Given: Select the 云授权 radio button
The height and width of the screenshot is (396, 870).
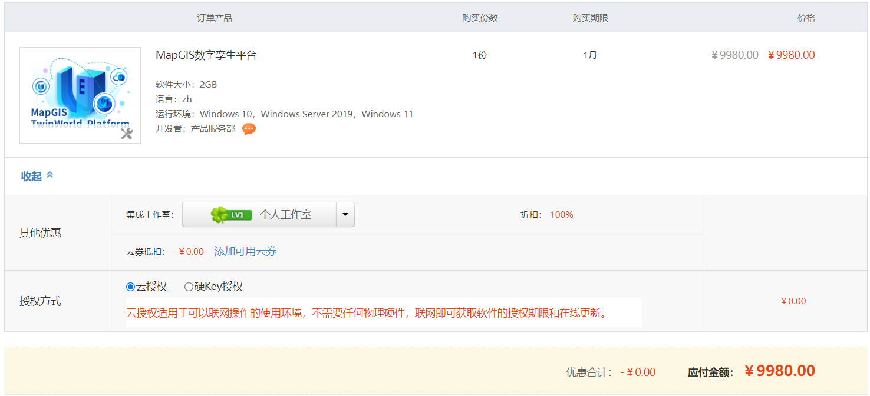Looking at the screenshot, I should coord(131,287).
